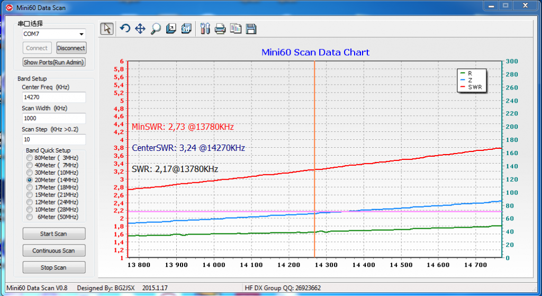Click the Mini60 Scan Data Chart title
The image size is (542, 296).
coord(315,52)
